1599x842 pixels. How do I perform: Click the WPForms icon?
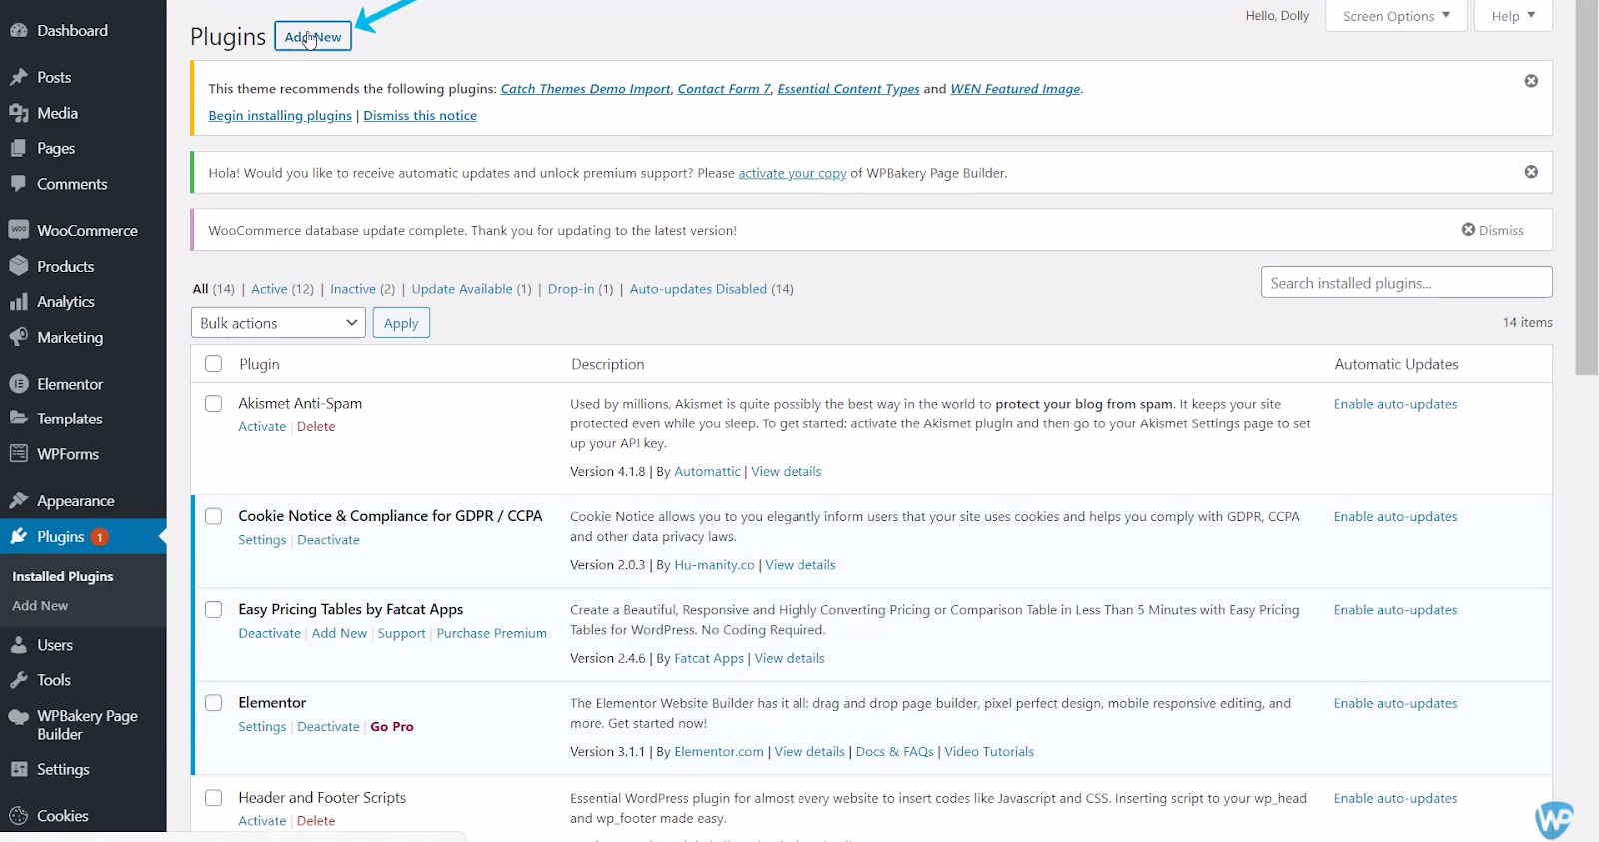coord(18,454)
